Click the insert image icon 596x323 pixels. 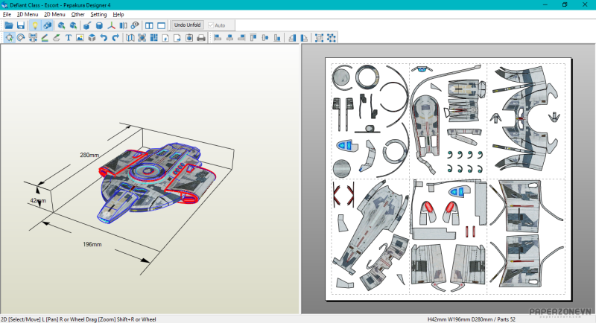(80, 37)
